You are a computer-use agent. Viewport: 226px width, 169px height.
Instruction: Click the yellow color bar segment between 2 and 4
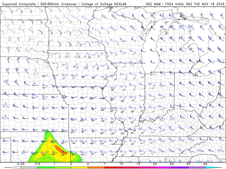[x=79, y=168]
